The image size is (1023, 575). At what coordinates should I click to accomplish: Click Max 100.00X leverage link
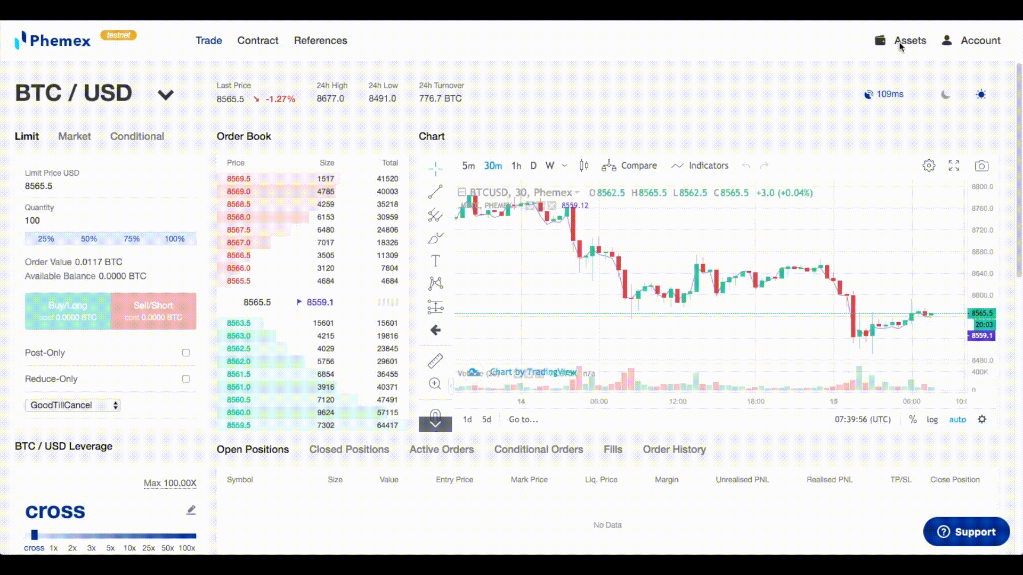coord(170,483)
